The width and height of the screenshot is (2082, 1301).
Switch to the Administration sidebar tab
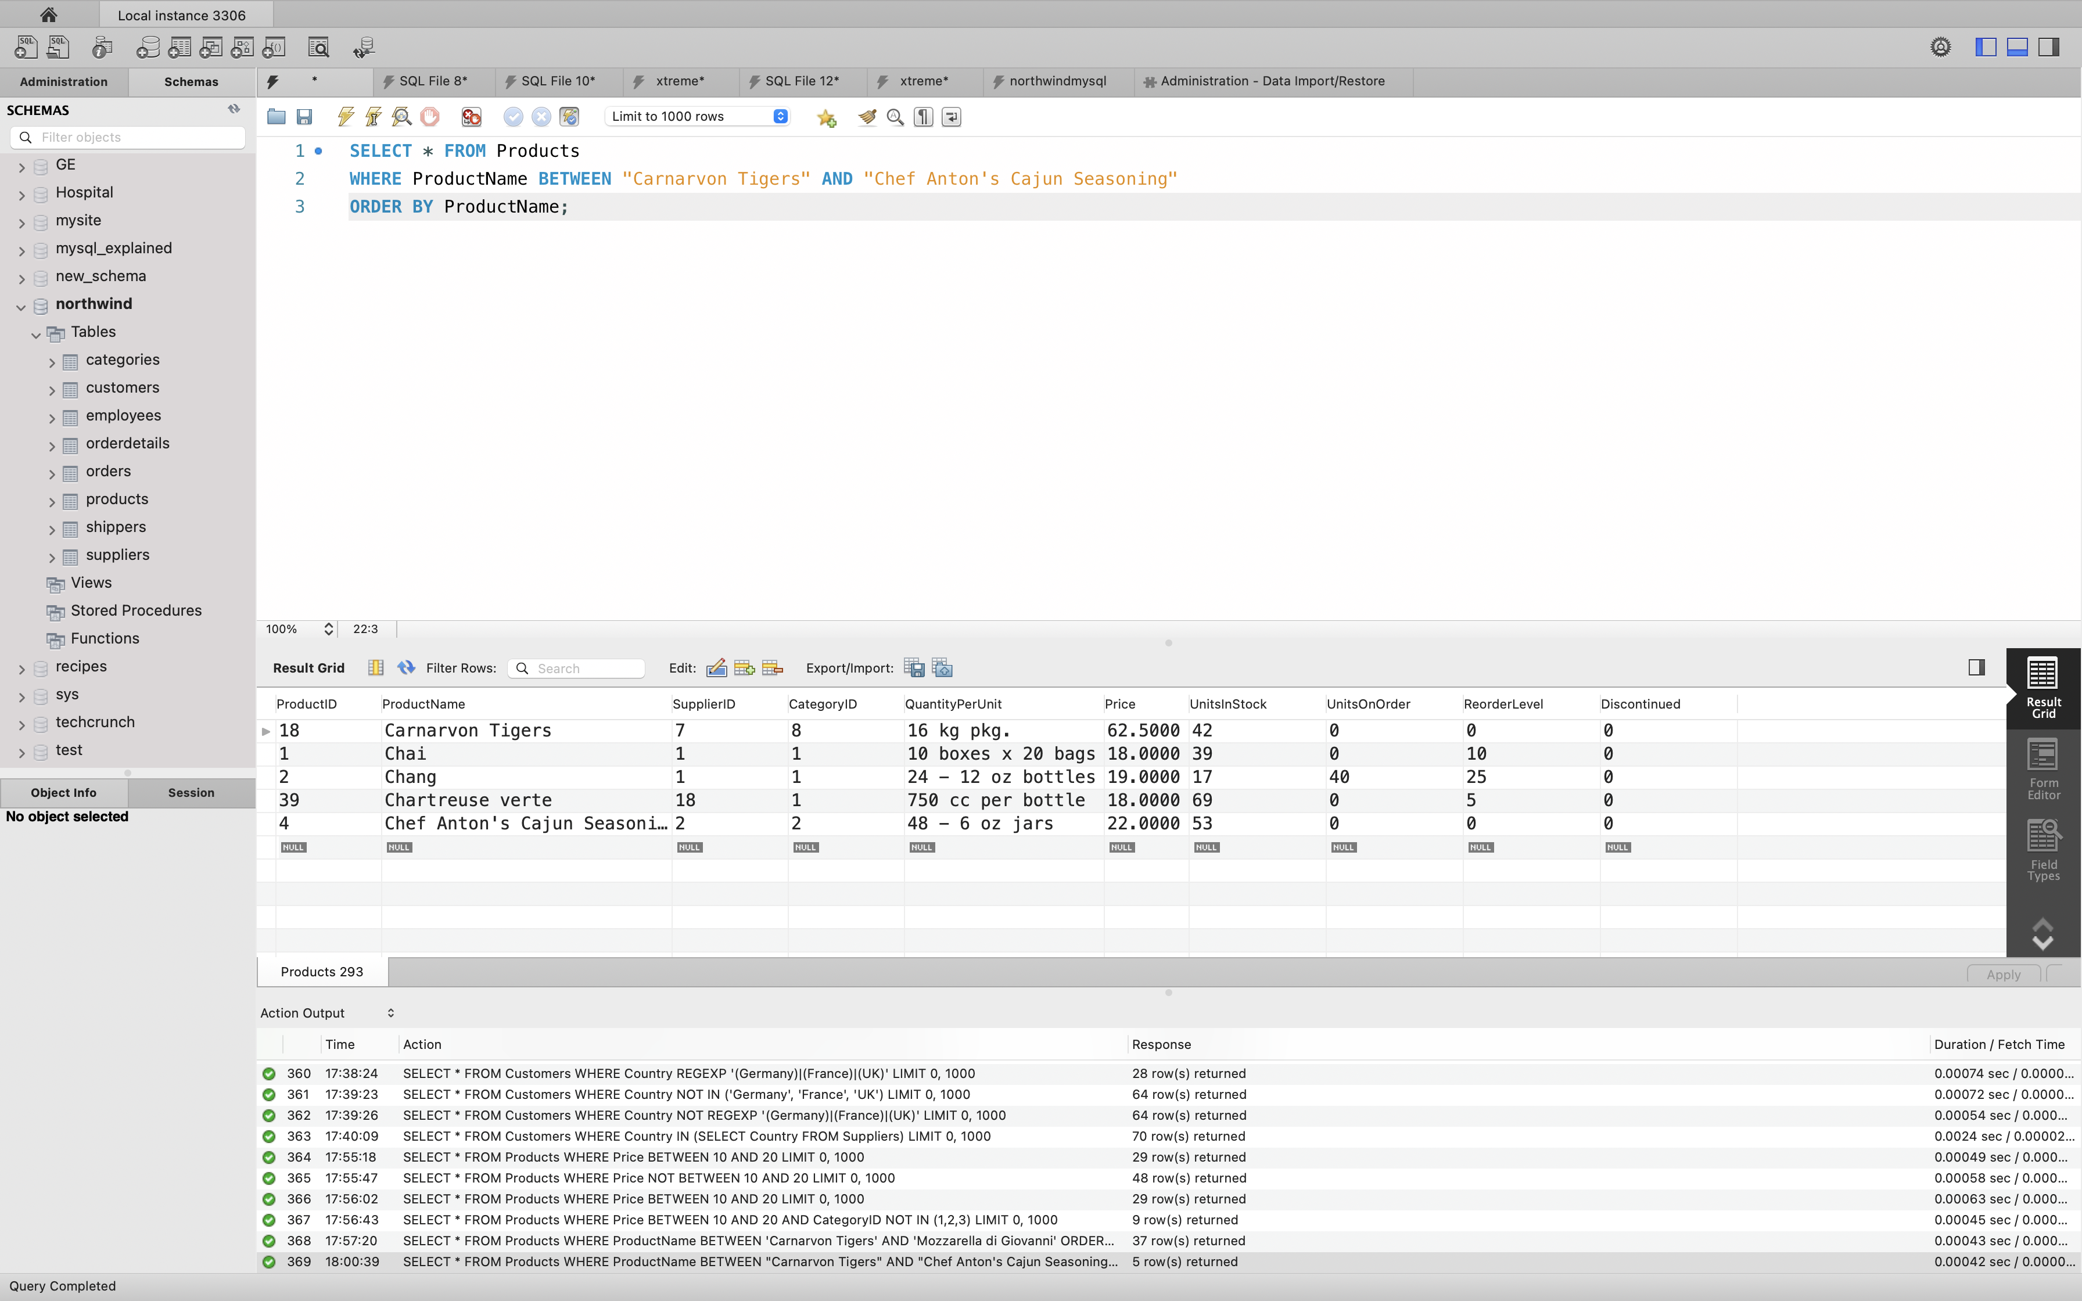pyautogui.click(x=64, y=82)
